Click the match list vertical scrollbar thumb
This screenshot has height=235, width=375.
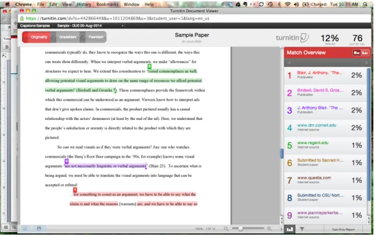pos(369,134)
